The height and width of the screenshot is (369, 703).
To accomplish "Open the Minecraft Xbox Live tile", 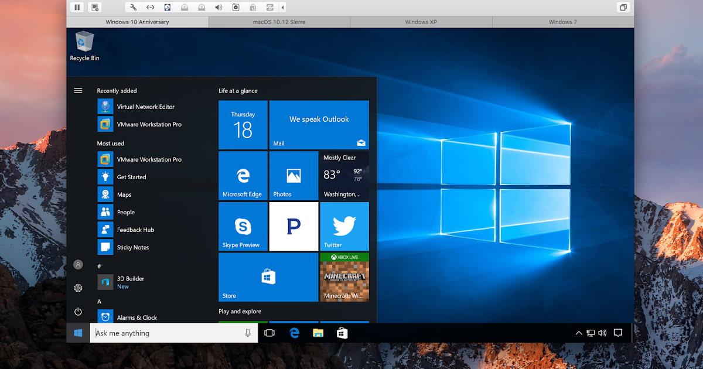I will pyautogui.click(x=344, y=277).
